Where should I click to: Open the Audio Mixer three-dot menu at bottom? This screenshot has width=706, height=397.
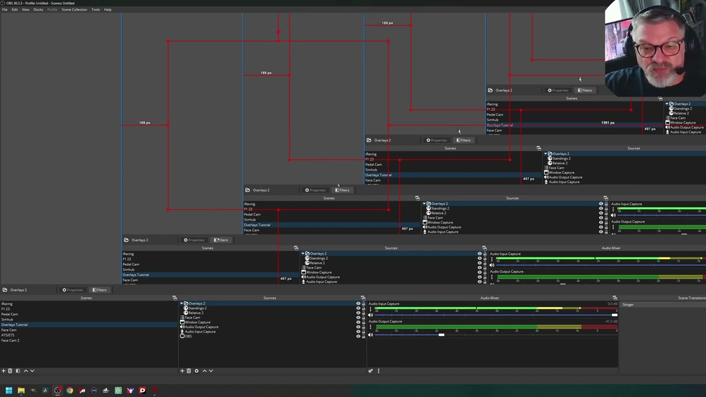[378, 371]
